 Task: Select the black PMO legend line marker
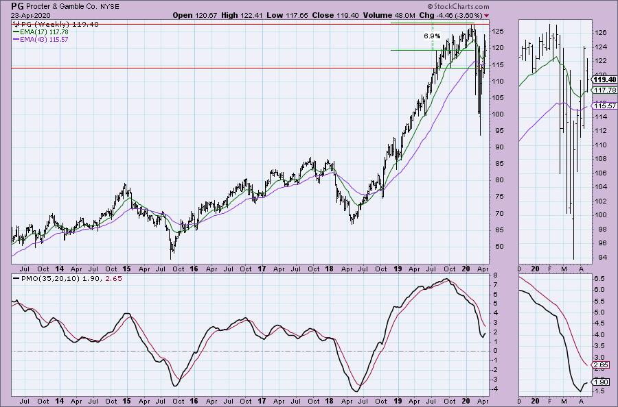click(16, 278)
